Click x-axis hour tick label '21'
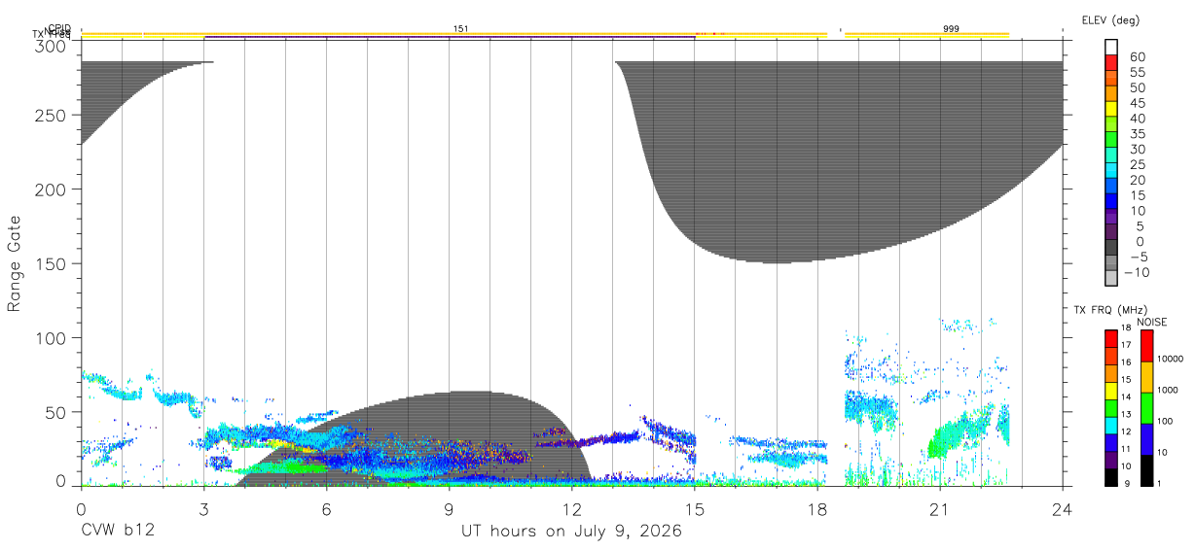Image resolution: width=1195 pixels, height=551 pixels. (940, 508)
